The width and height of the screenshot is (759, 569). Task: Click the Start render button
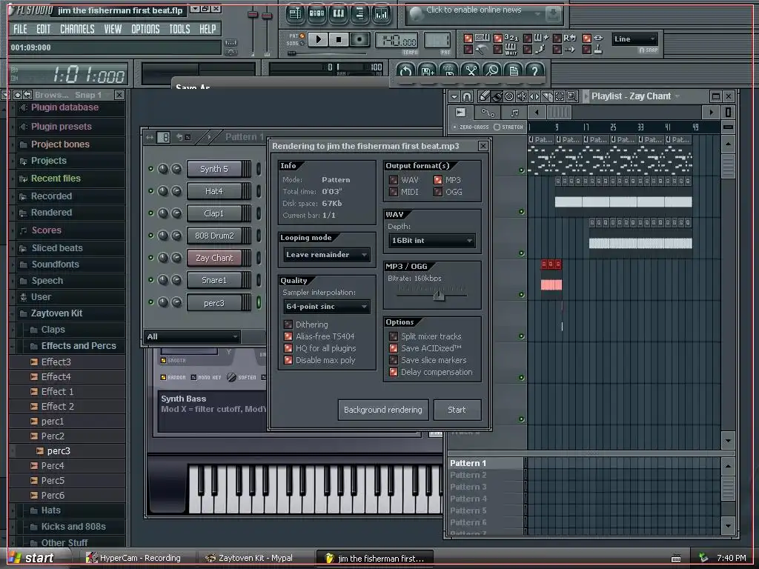[x=457, y=410]
